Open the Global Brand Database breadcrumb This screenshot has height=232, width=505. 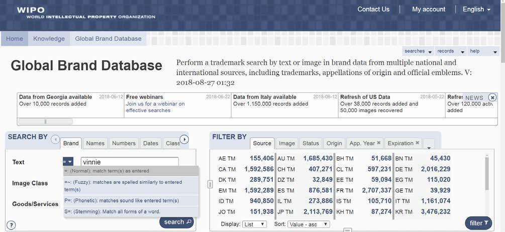(108, 39)
